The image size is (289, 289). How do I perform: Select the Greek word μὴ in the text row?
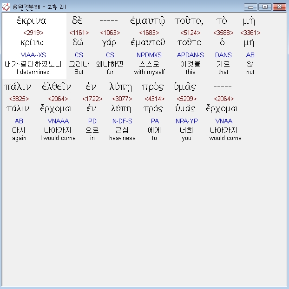249,21
